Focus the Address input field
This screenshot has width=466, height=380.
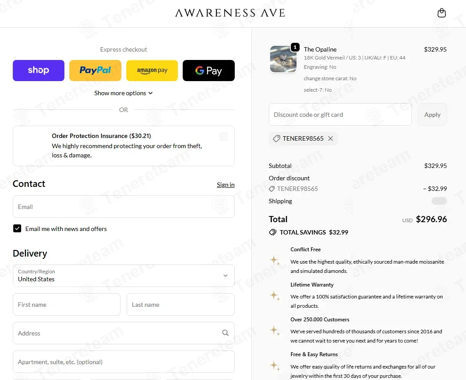[x=124, y=333]
